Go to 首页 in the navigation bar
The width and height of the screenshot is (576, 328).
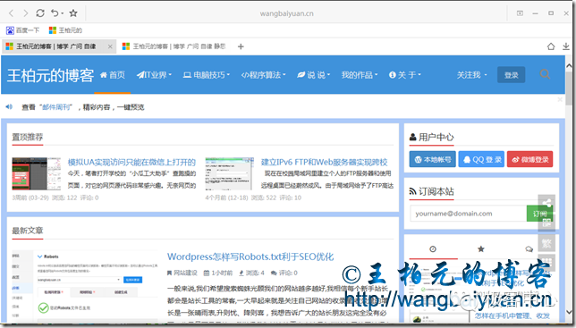coord(113,75)
